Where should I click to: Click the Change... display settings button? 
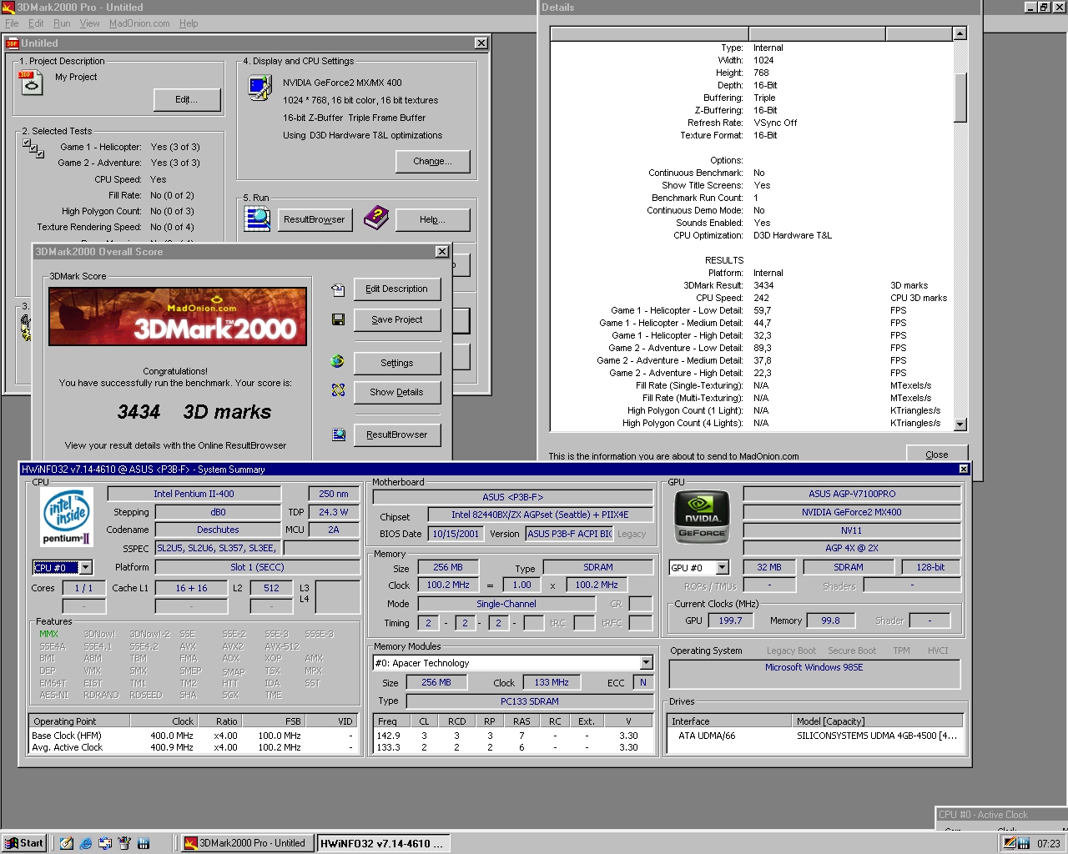432,162
